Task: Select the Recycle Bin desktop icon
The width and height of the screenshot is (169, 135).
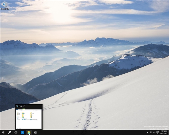Action: pyautogui.click(x=4, y=4)
